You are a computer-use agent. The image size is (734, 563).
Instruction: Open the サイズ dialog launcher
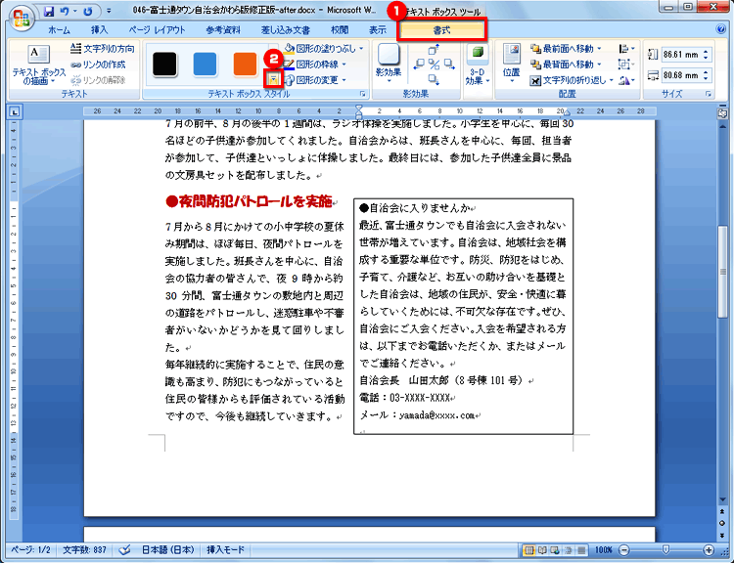tap(709, 94)
